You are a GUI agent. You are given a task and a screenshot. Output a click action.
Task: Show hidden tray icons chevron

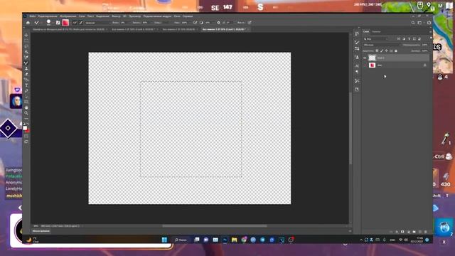(x=361, y=240)
